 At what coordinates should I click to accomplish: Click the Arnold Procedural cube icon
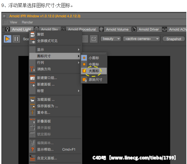click(63, 29)
